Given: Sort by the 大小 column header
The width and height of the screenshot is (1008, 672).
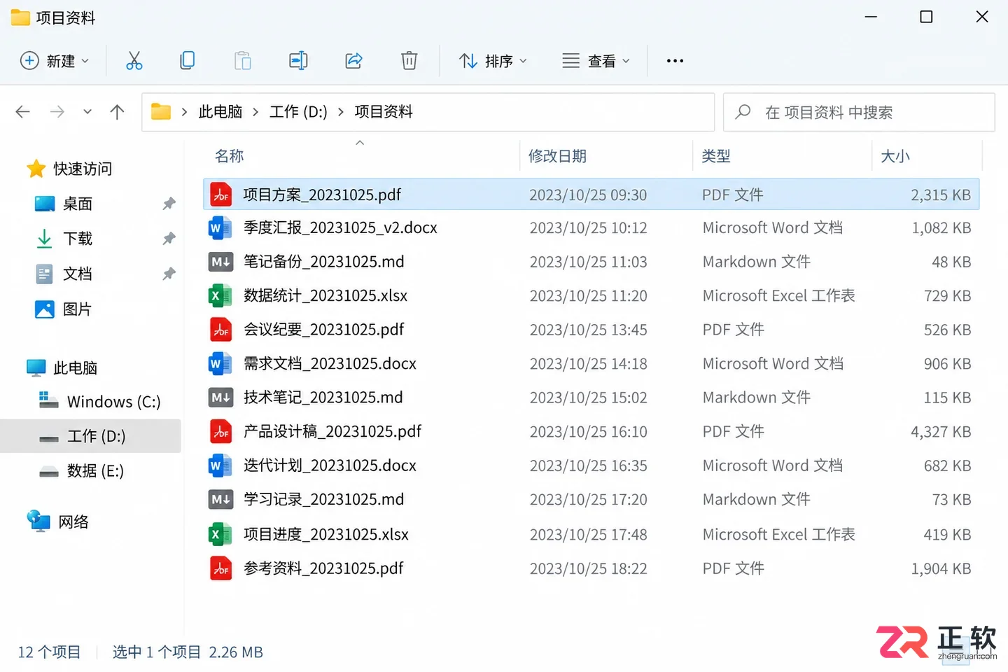Looking at the screenshot, I should click(x=895, y=156).
